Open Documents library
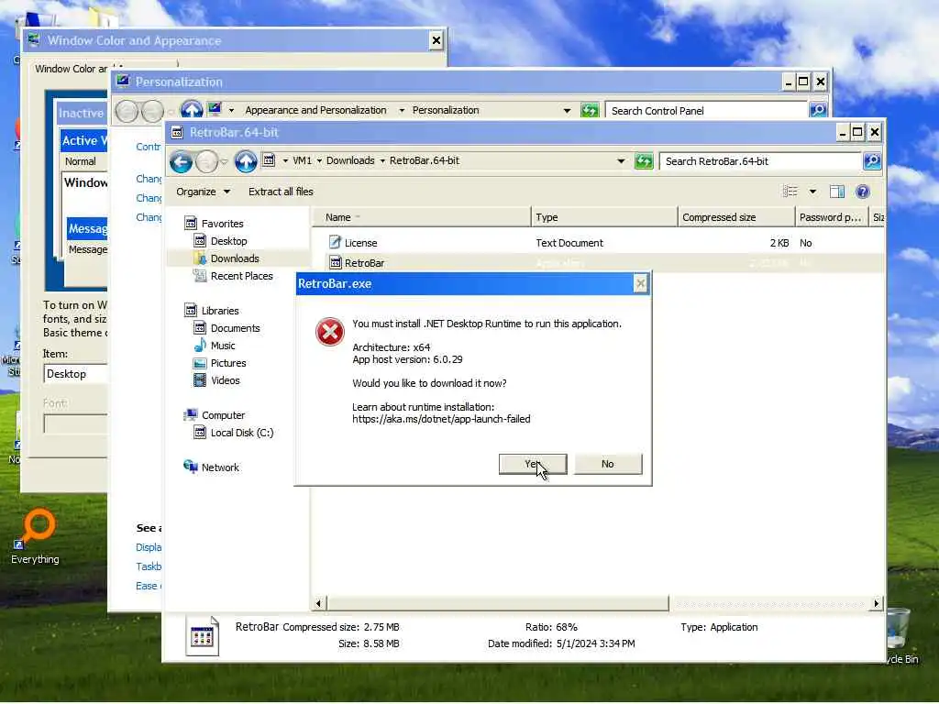939x704 pixels. (x=235, y=328)
